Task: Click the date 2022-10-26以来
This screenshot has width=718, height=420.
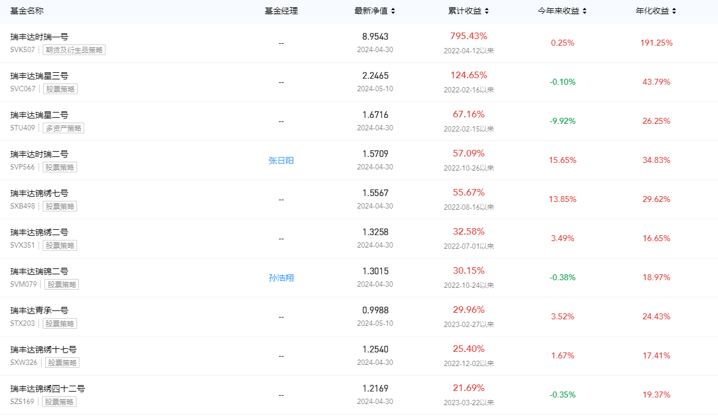Action: point(468,168)
